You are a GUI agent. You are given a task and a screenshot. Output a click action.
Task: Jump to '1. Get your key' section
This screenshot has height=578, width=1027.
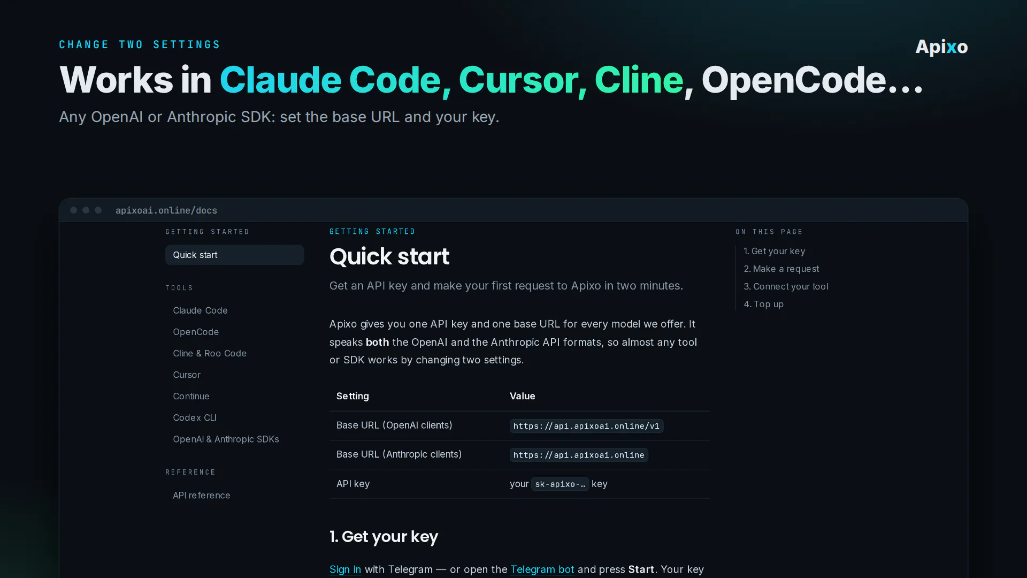point(774,251)
